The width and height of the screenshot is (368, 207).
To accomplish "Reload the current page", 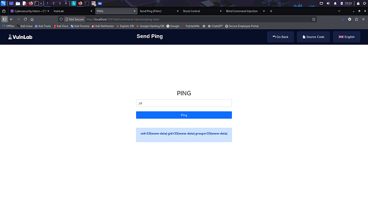I will (25, 19).
